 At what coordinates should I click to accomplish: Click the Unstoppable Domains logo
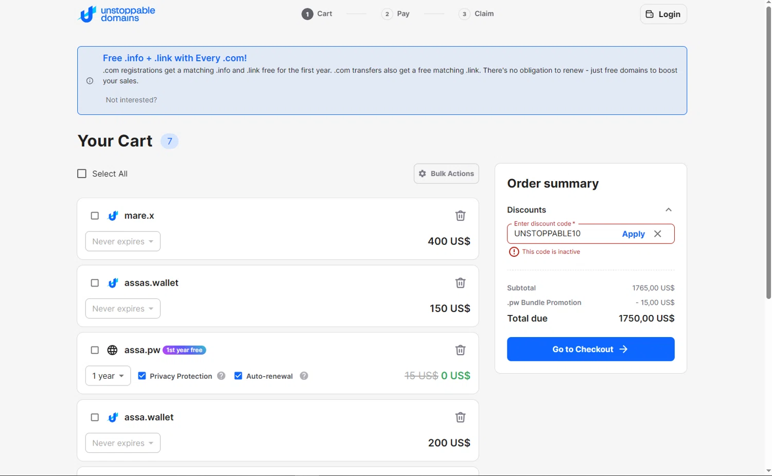(116, 14)
